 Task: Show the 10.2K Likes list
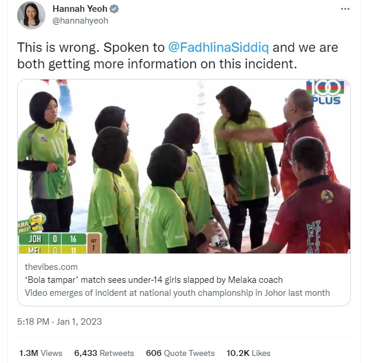pos(248,353)
